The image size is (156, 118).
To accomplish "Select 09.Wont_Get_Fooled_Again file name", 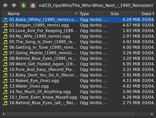I will coord(43,64).
